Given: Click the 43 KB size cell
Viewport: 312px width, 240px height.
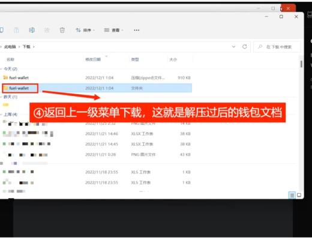Looking at the screenshot, I should pyautogui.click(x=185, y=155).
